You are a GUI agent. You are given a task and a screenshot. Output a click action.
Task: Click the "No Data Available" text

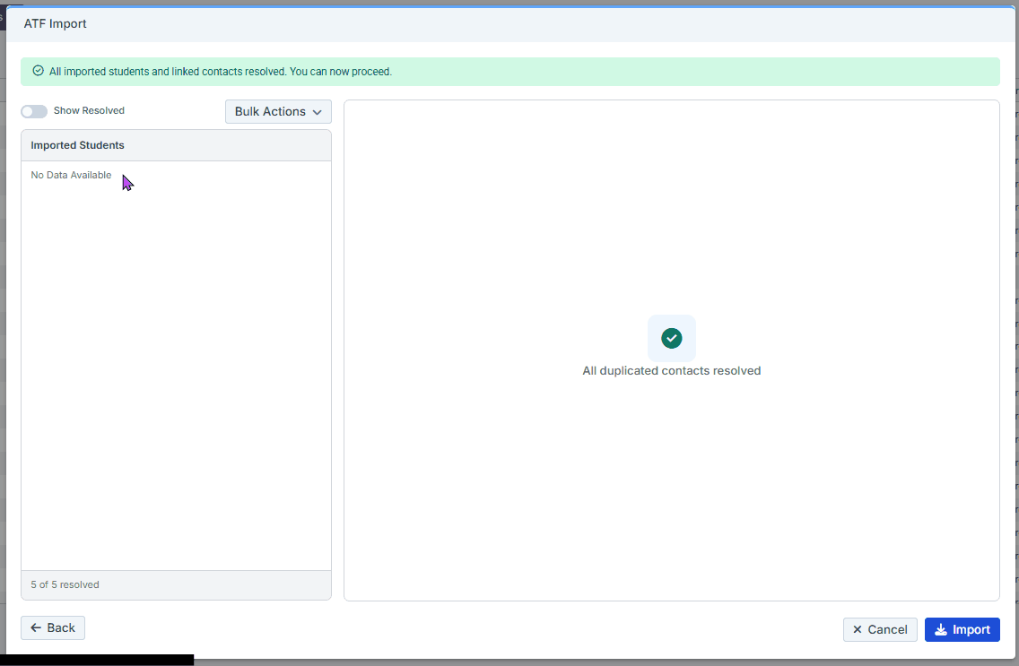[x=71, y=176]
